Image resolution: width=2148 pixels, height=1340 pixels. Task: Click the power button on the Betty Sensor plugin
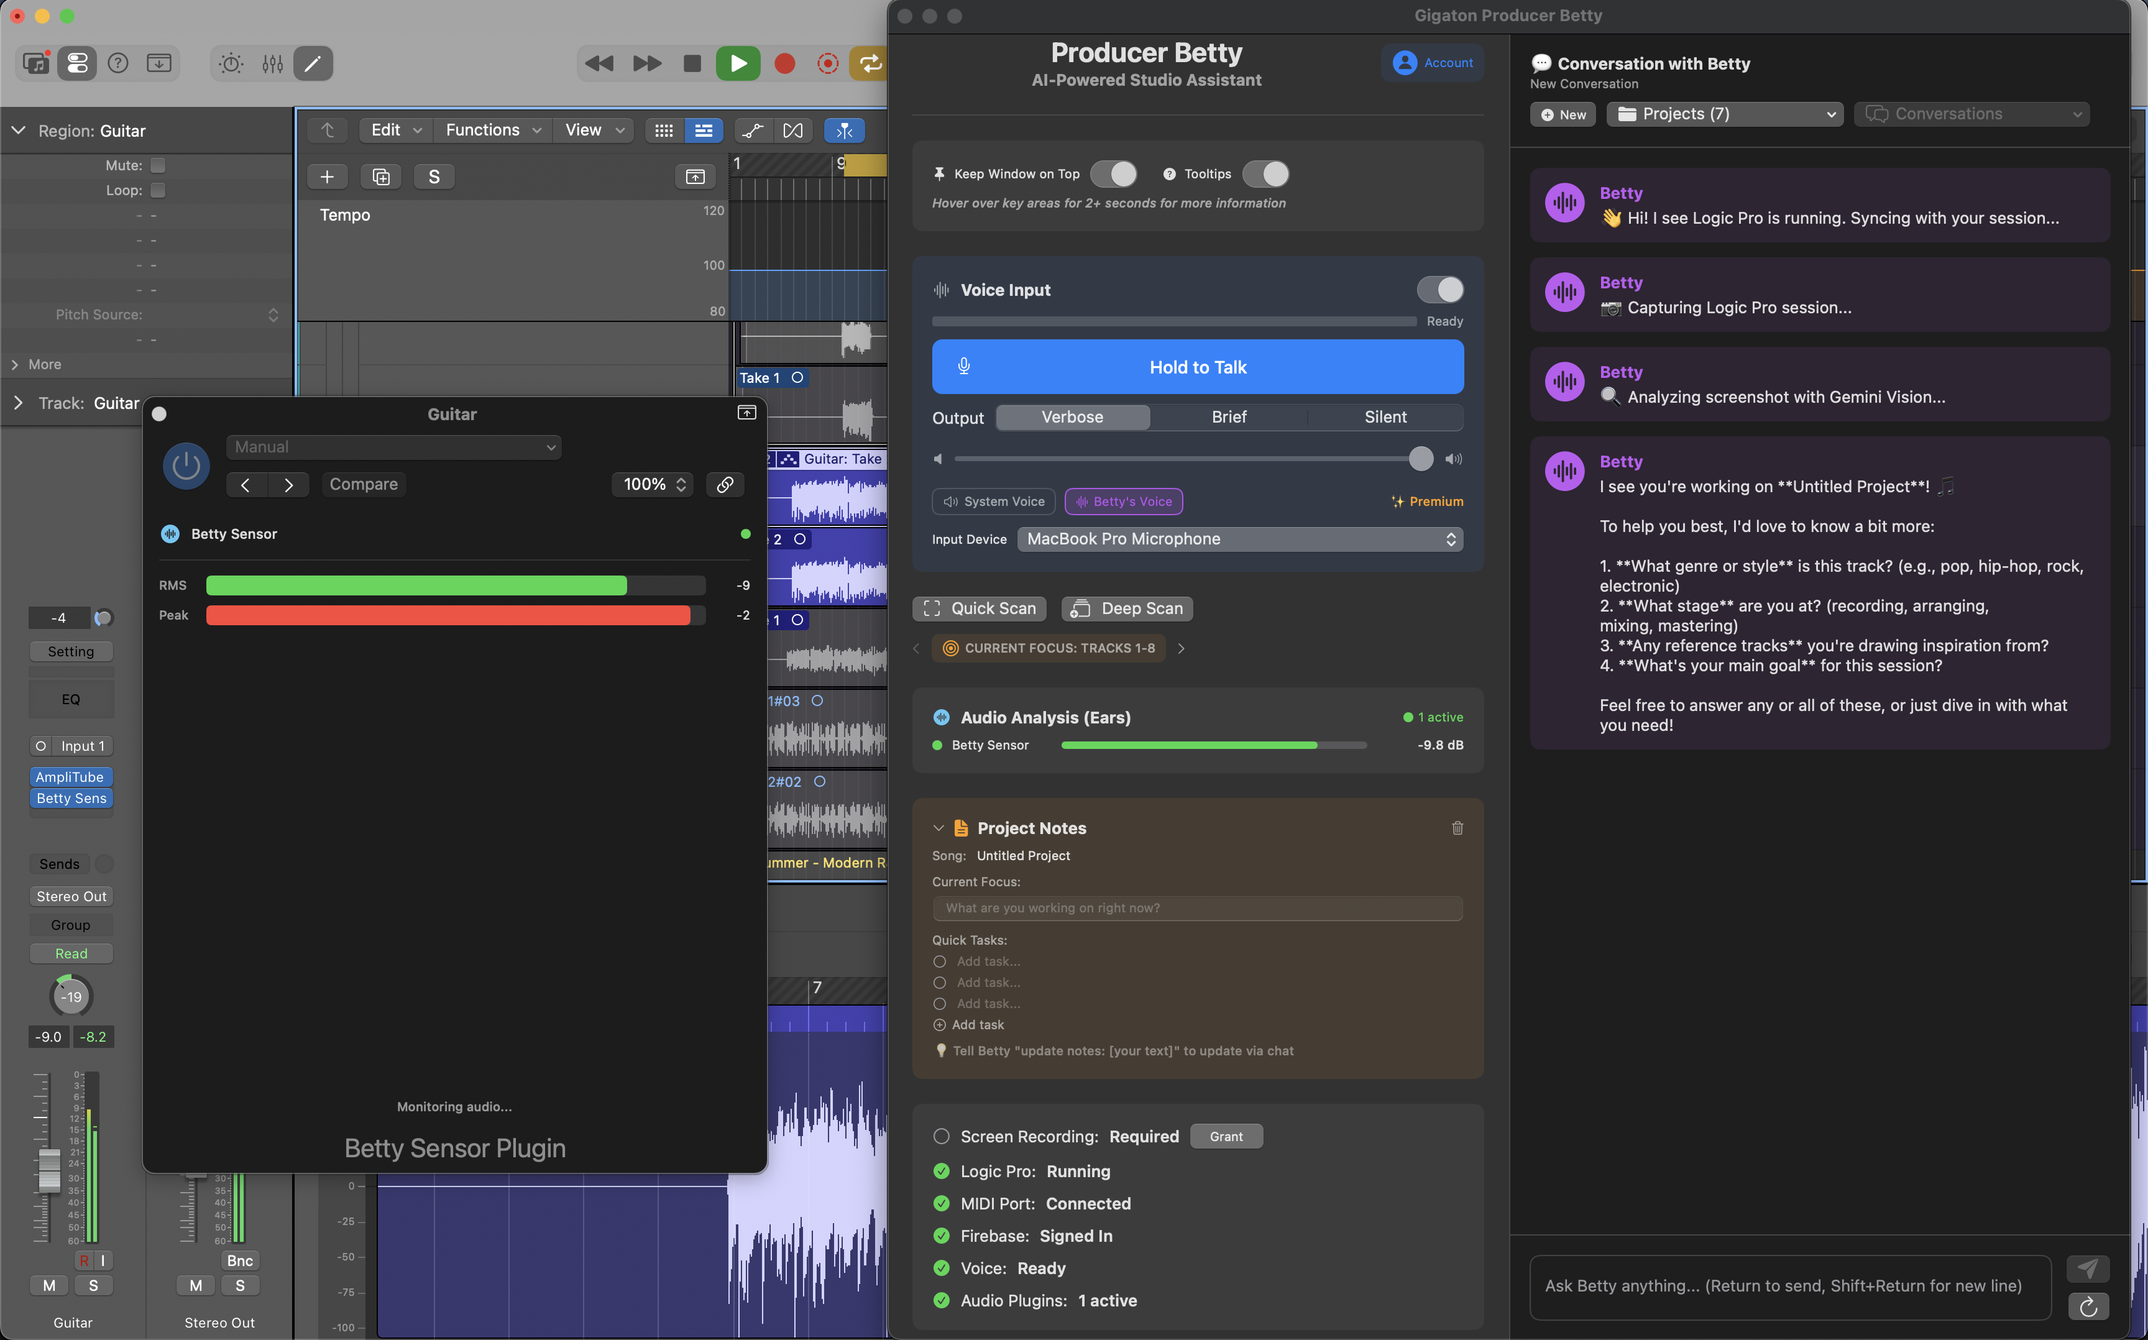[186, 466]
